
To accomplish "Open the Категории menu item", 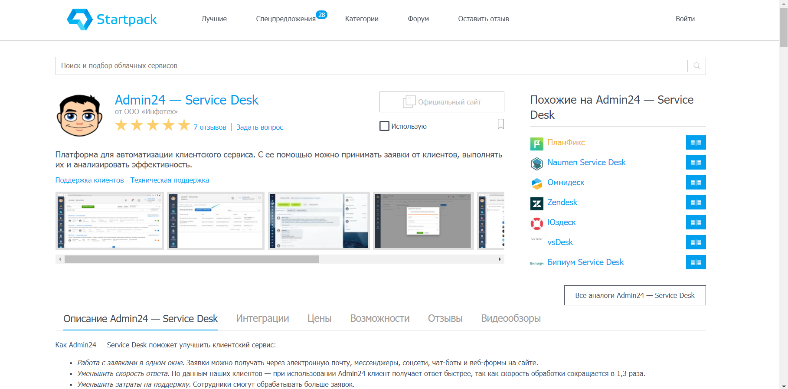I will coord(362,19).
